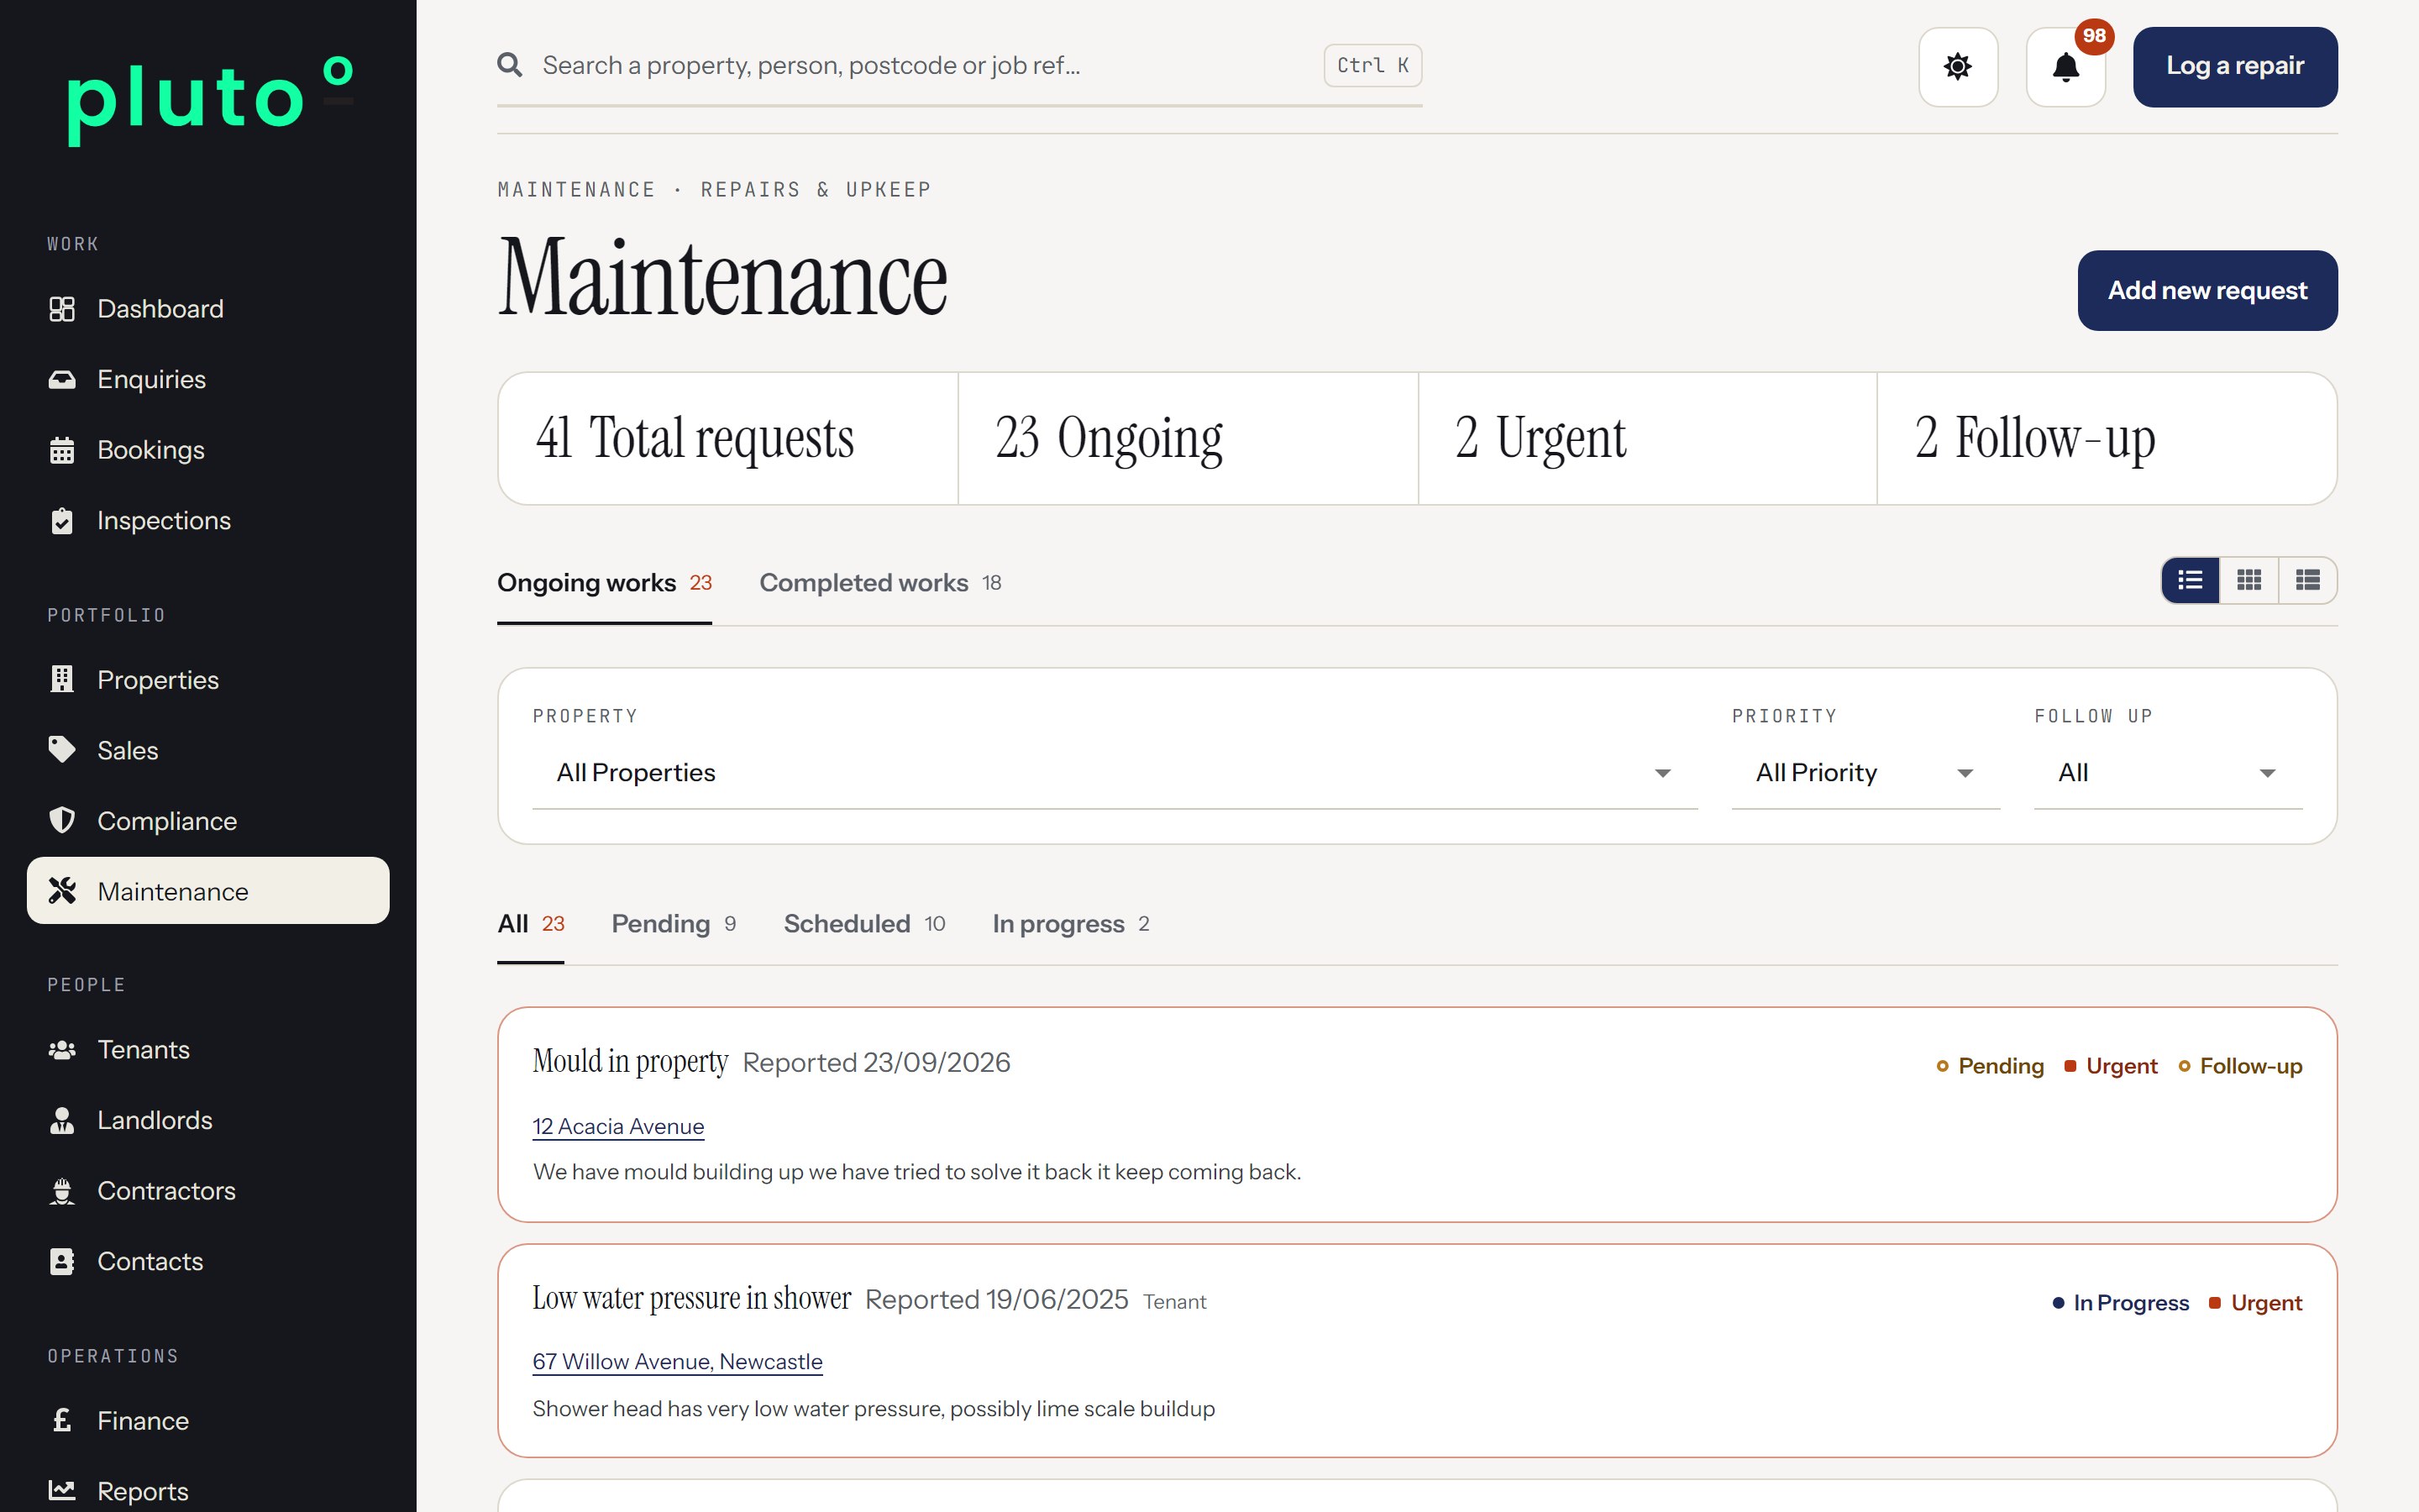Click the 23 Ongoing stat
This screenshot has height=1512, width=2419.
[1188, 439]
